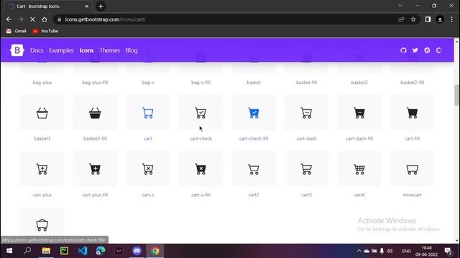The width and height of the screenshot is (460, 258).
Task: Open a new browser tab
Action: (101, 6)
